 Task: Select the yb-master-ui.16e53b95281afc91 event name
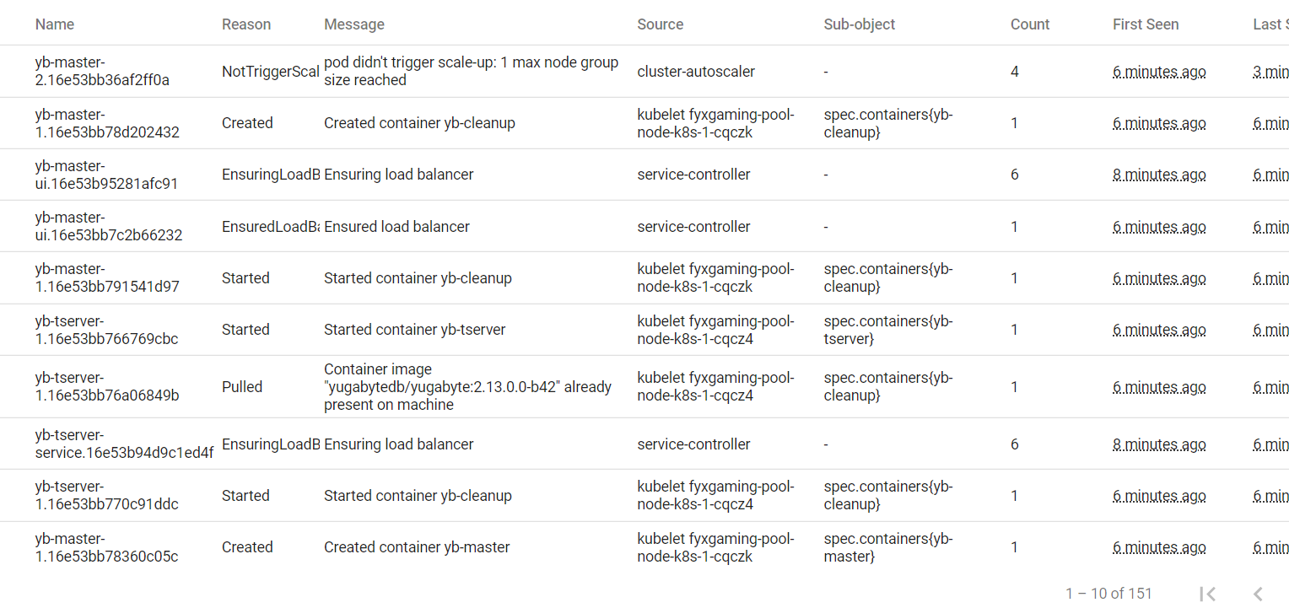(x=106, y=175)
